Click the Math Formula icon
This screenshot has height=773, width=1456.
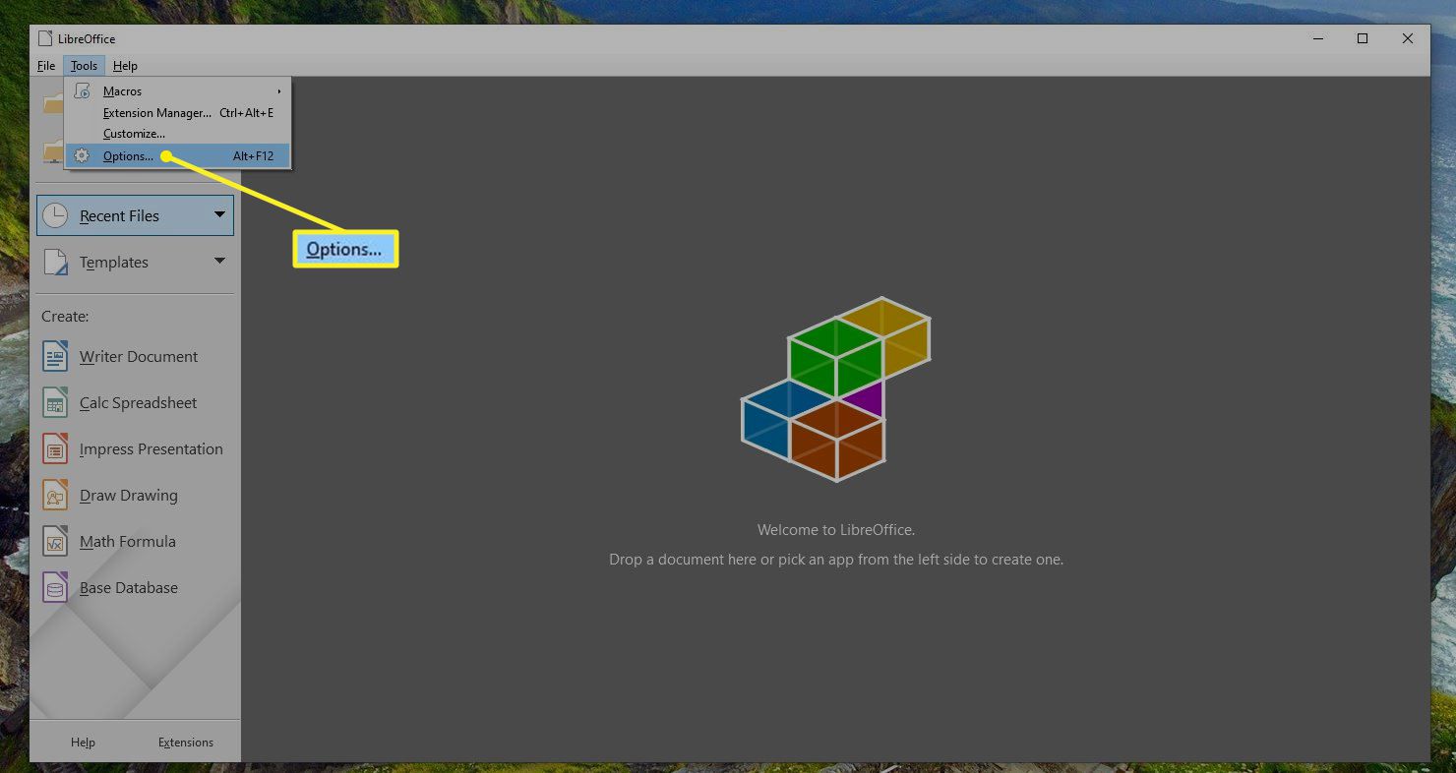55,541
